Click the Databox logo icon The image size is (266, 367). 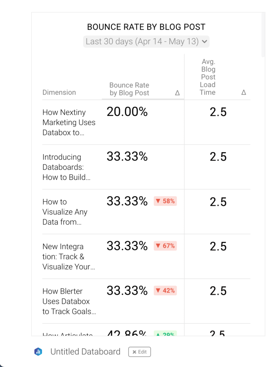[x=38, y=352]
